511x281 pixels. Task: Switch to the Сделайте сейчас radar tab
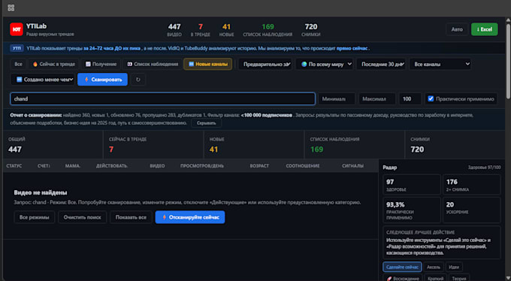click(402, 267)
